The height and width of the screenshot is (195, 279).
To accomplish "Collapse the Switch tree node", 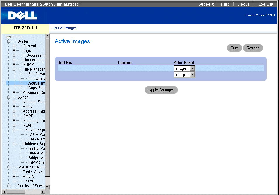I will click(8, 97).
